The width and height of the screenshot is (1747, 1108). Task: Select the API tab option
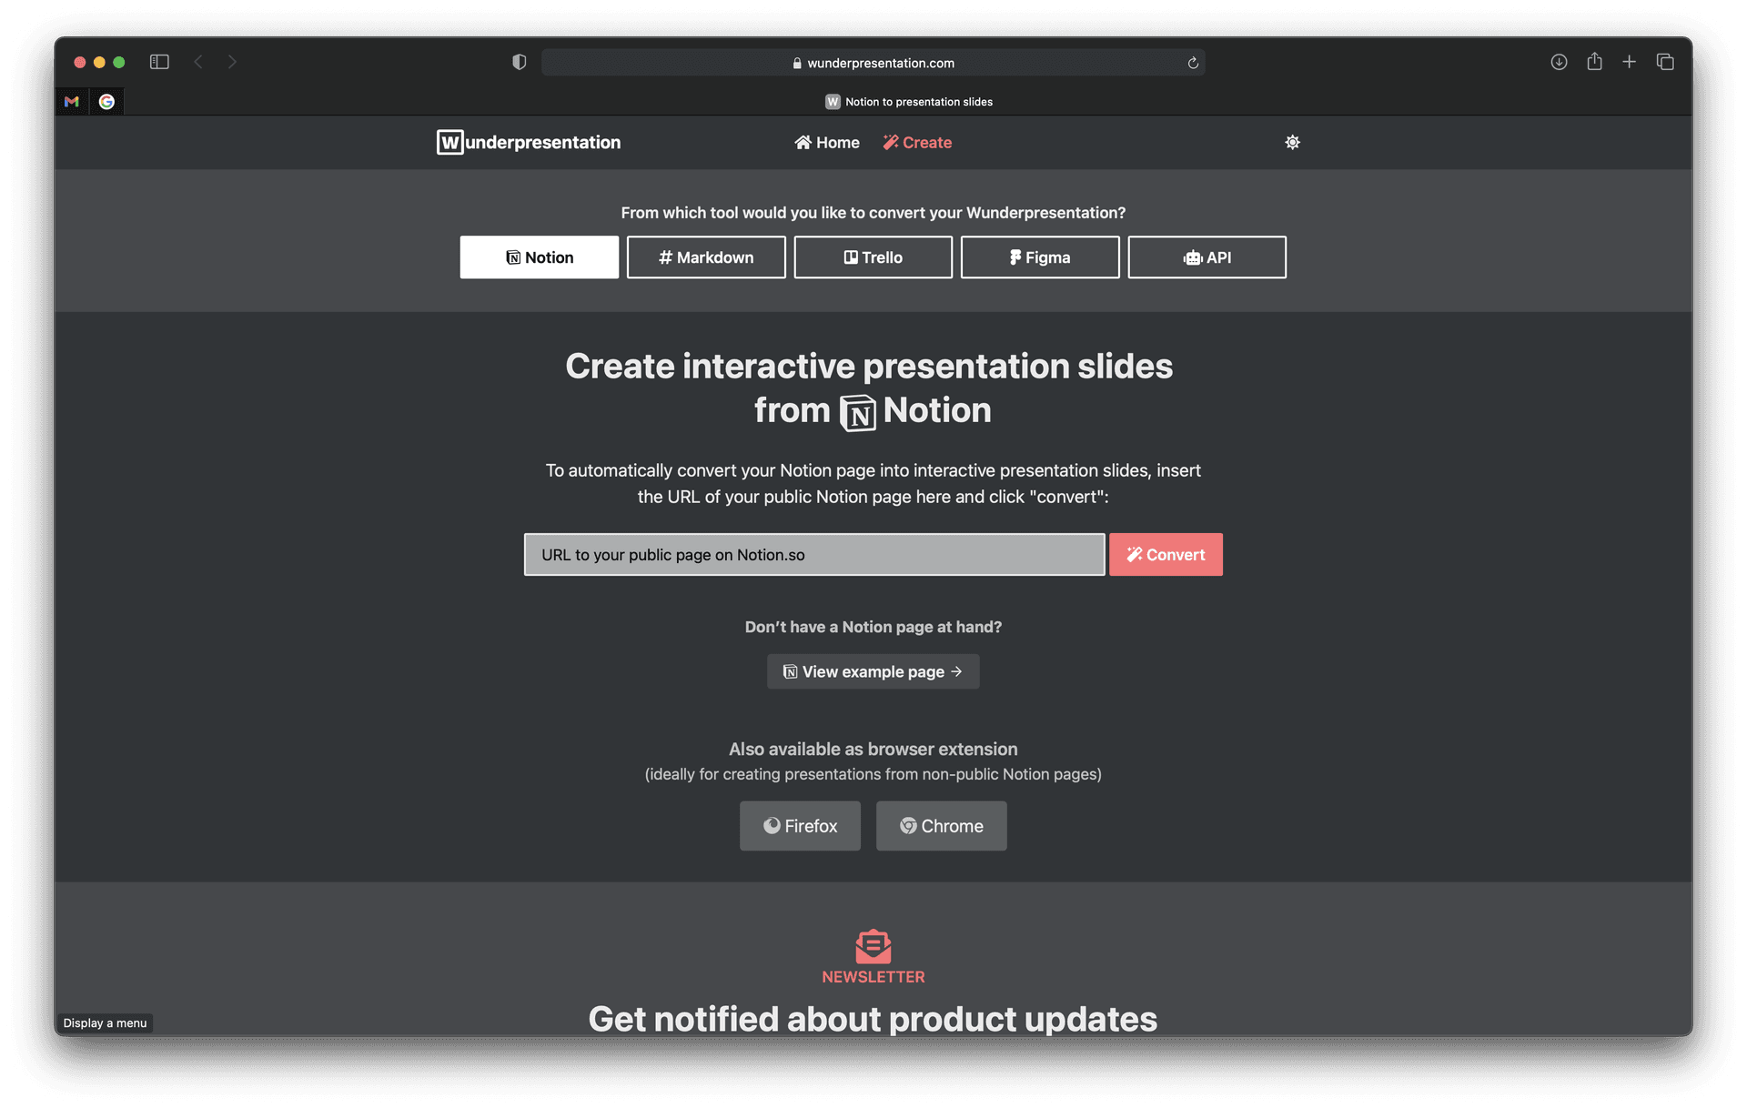pyautogui.click(x=1207, y=256)
